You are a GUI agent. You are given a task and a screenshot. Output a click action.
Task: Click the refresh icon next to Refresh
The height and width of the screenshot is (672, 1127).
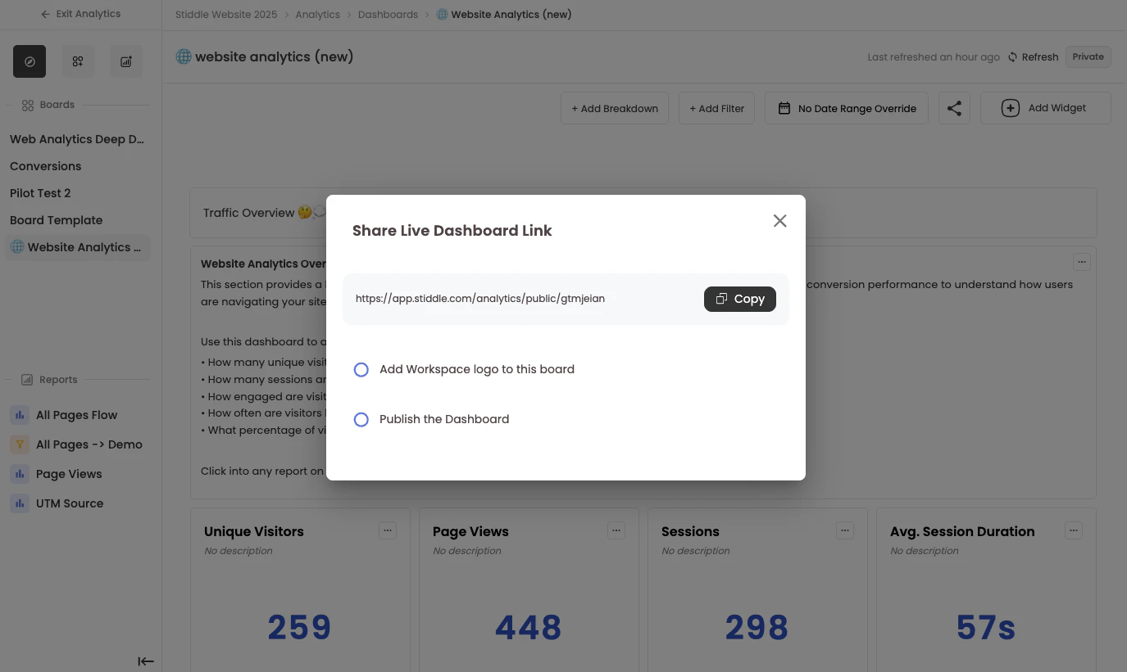point(1013,57)
